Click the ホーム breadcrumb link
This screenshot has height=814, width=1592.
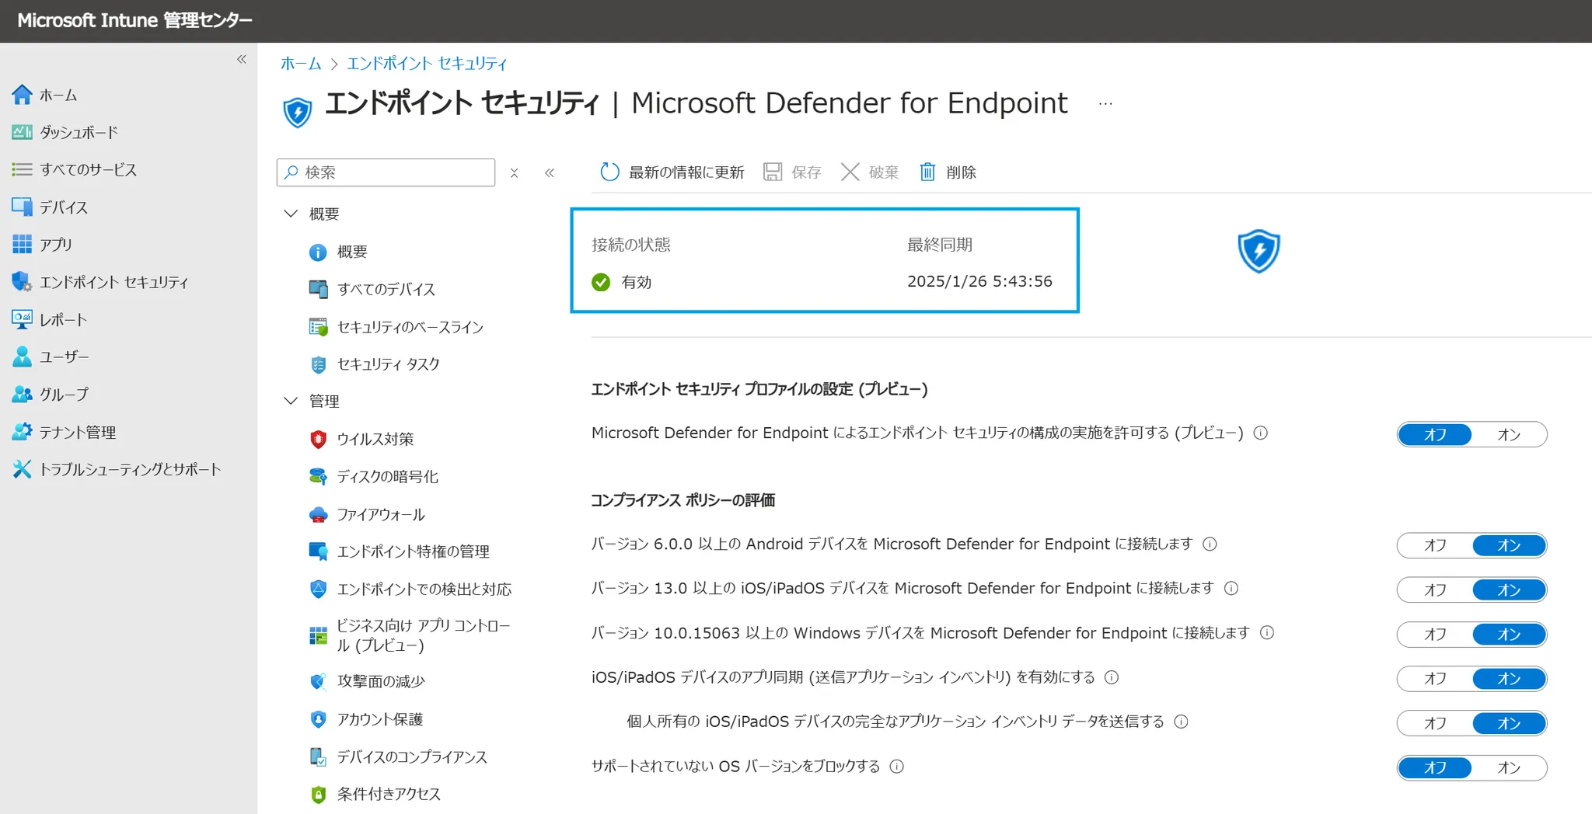[x=301, y=64]
